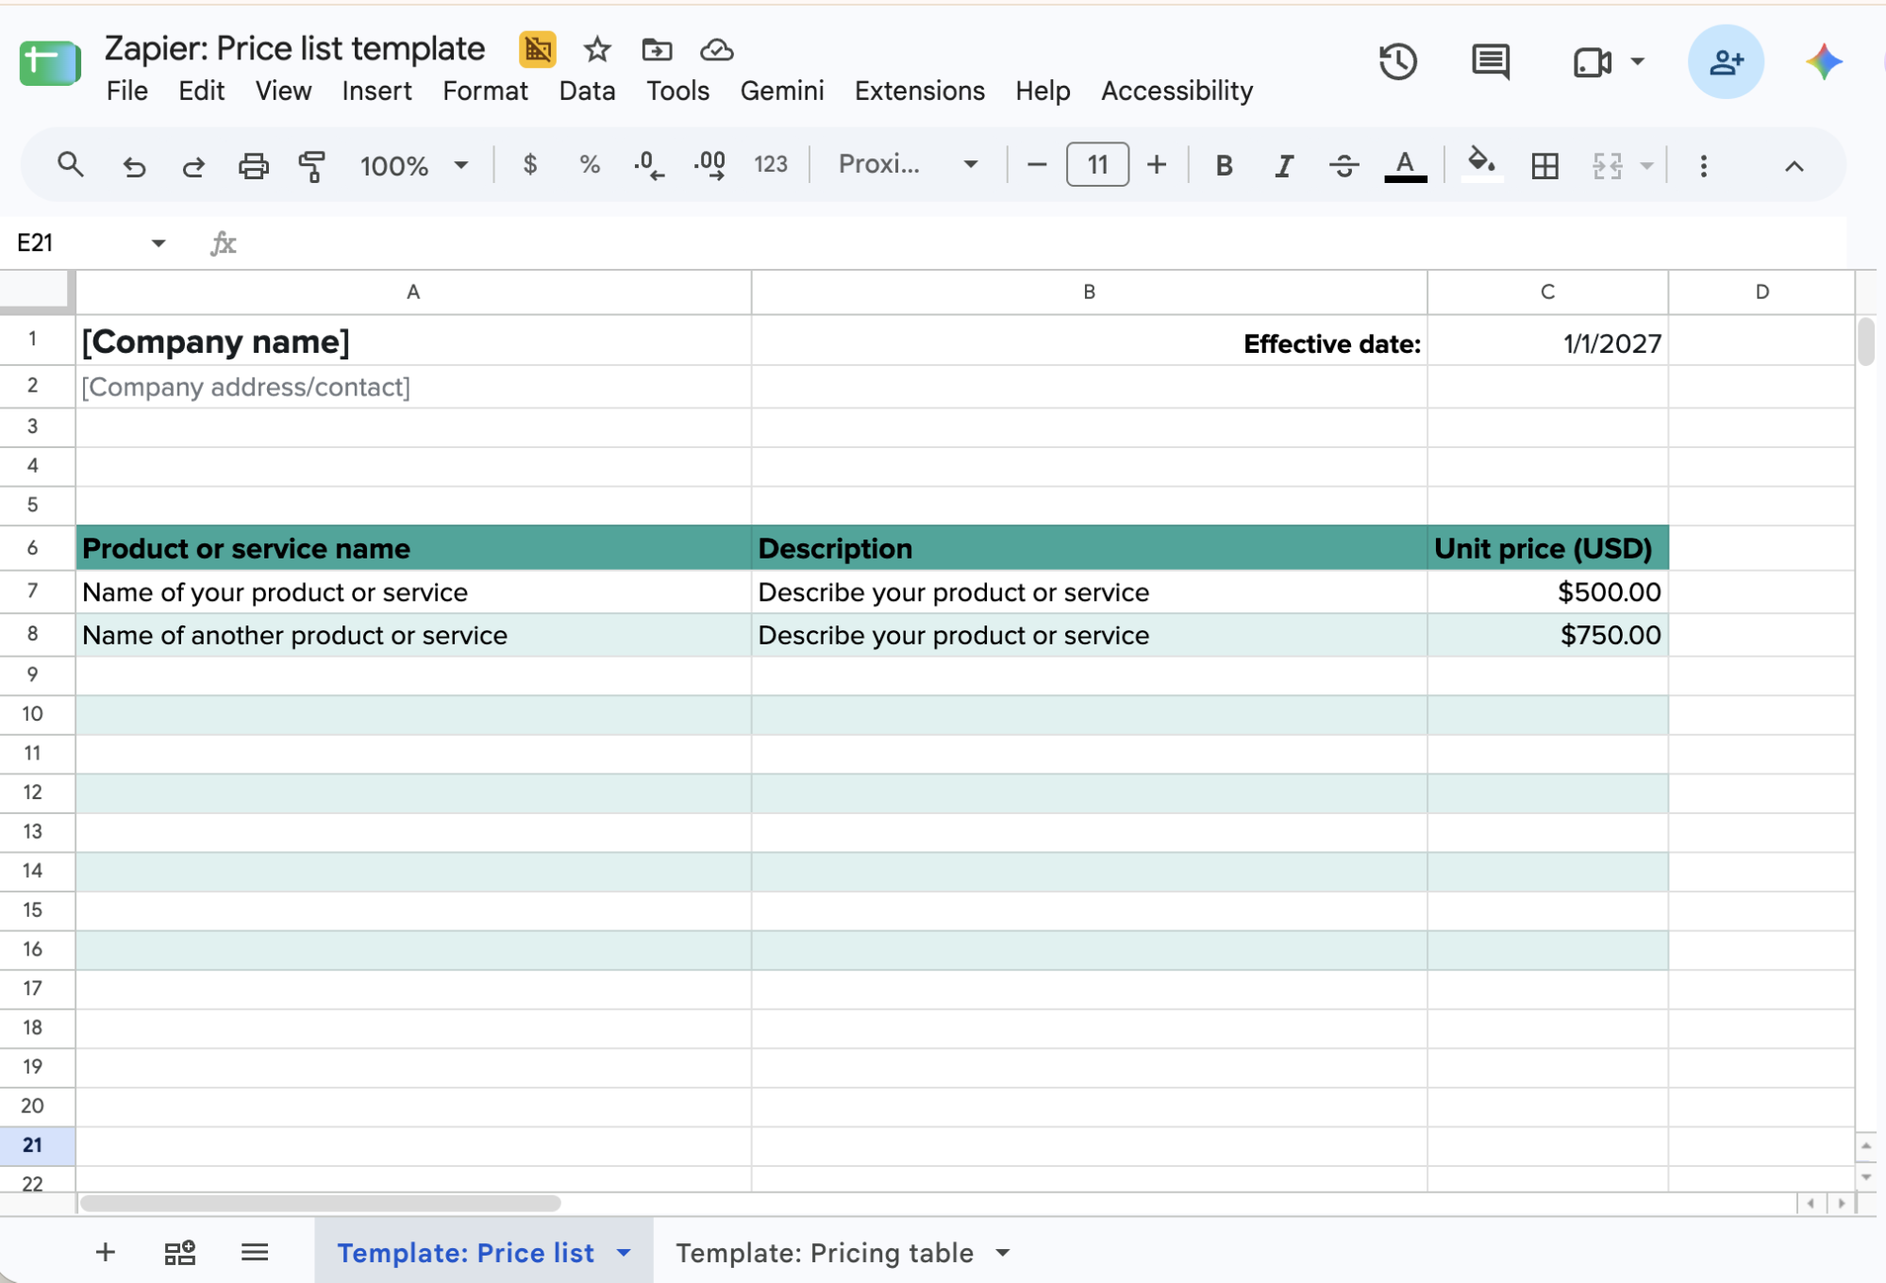Screen dimensions: 1886x1283
Task: Open fill color picker
Action: pyautogui.click(x=1481, y=164)
